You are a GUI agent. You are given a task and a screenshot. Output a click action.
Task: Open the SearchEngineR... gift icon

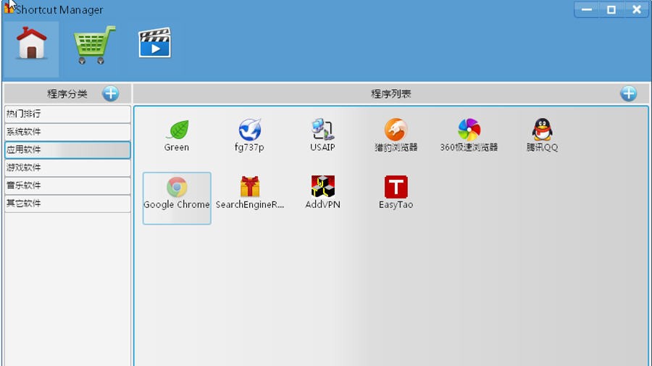point(250,193)
